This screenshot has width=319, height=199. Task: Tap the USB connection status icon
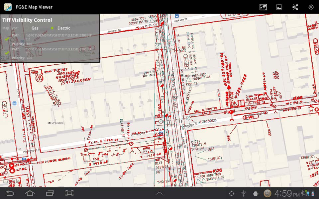click(x=243, y=193)
